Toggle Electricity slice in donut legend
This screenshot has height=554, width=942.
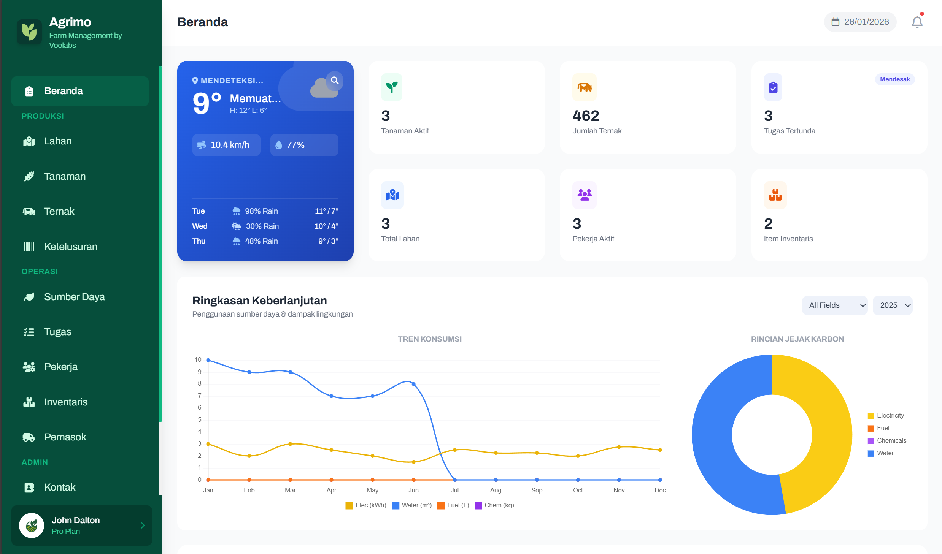point(886,415)
